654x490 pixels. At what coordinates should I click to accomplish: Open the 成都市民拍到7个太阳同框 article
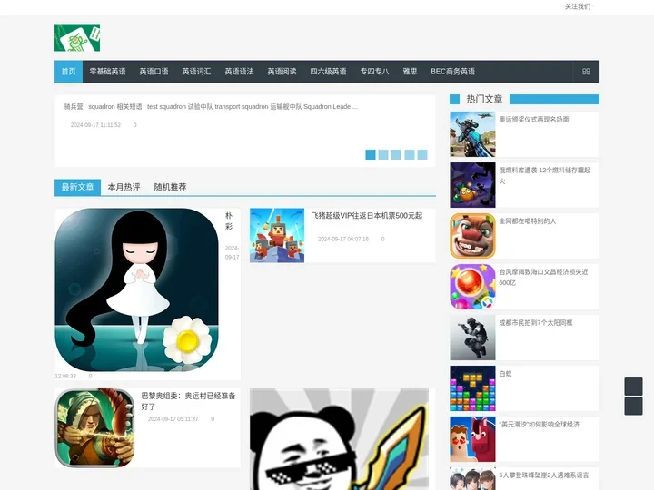pyautogui.click(x=536, y=323)
